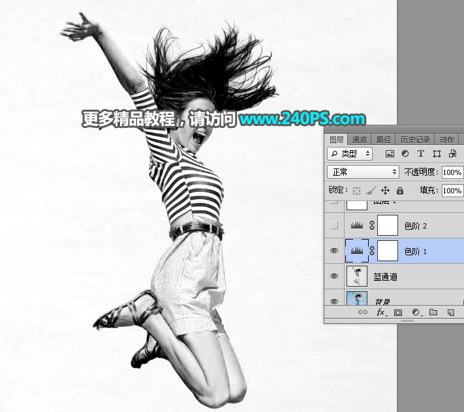This screenshot has height=412, width=464.
Task: Open the 类型 layer filter dropdown
Action: (350, 154)
